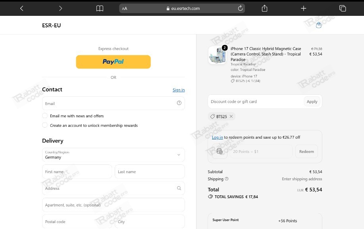Click the points coin stack icon

[x=220, y=152]
